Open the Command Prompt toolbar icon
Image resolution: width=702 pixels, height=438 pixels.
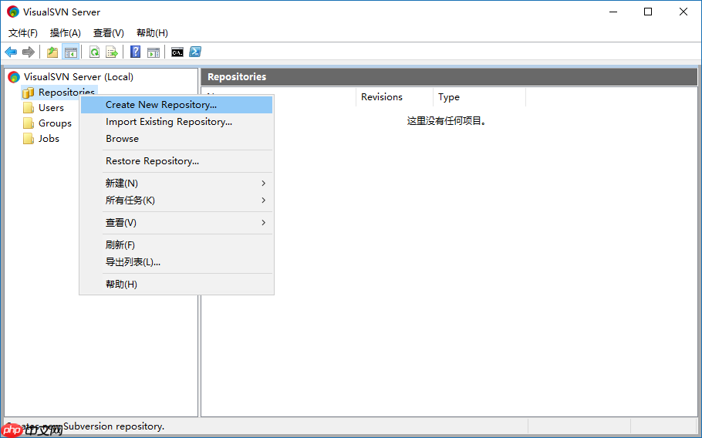(177, 52)
